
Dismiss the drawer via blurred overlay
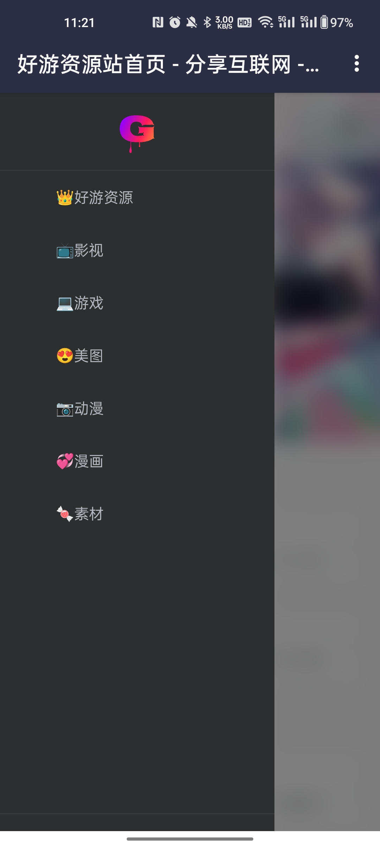(327, 462)
